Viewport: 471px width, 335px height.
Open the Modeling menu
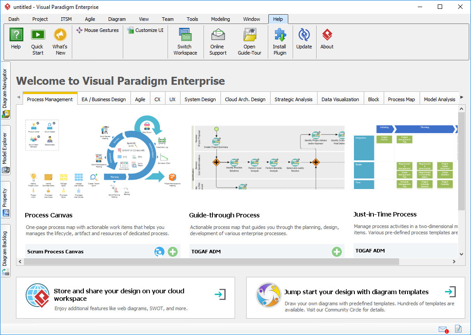pyautogui.click(x=220, y=19)
